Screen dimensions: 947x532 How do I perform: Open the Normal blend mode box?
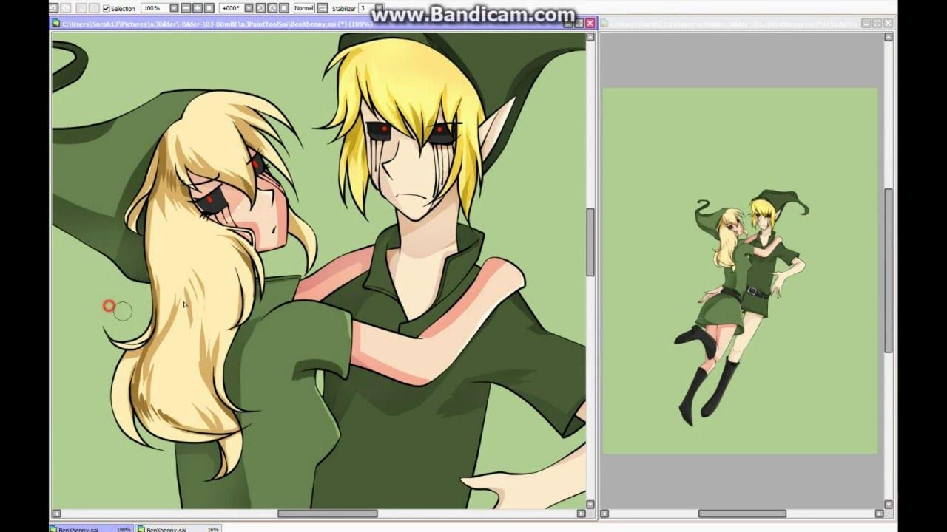[304, 8]
